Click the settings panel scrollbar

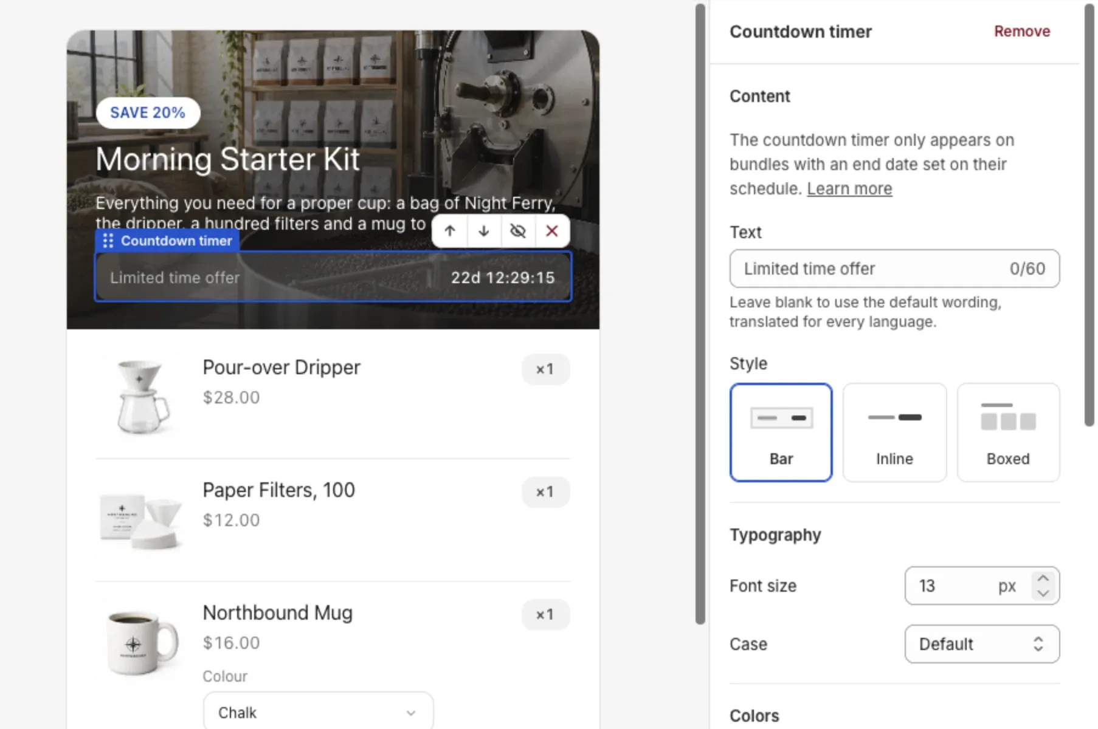1089,215
